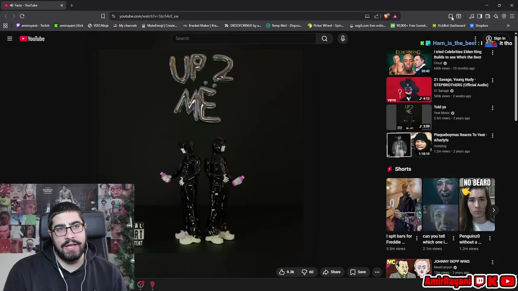Open the Brave Shields lion icon
Viewport: 518px width, 291px height.
(x=386, y=16)
